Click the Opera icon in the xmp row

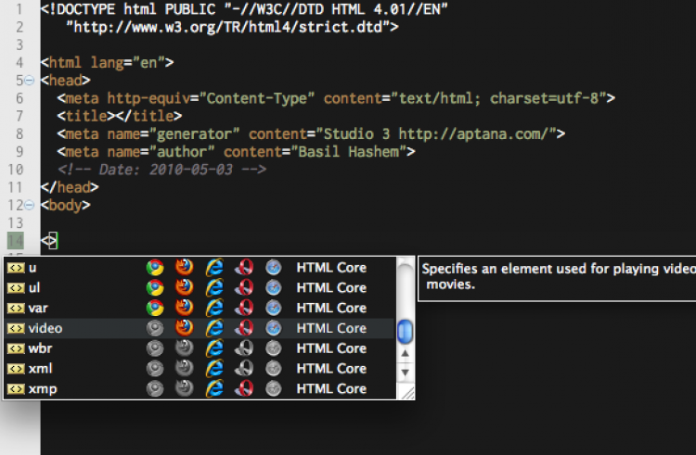pyautogui.click(x=244, y=389)
